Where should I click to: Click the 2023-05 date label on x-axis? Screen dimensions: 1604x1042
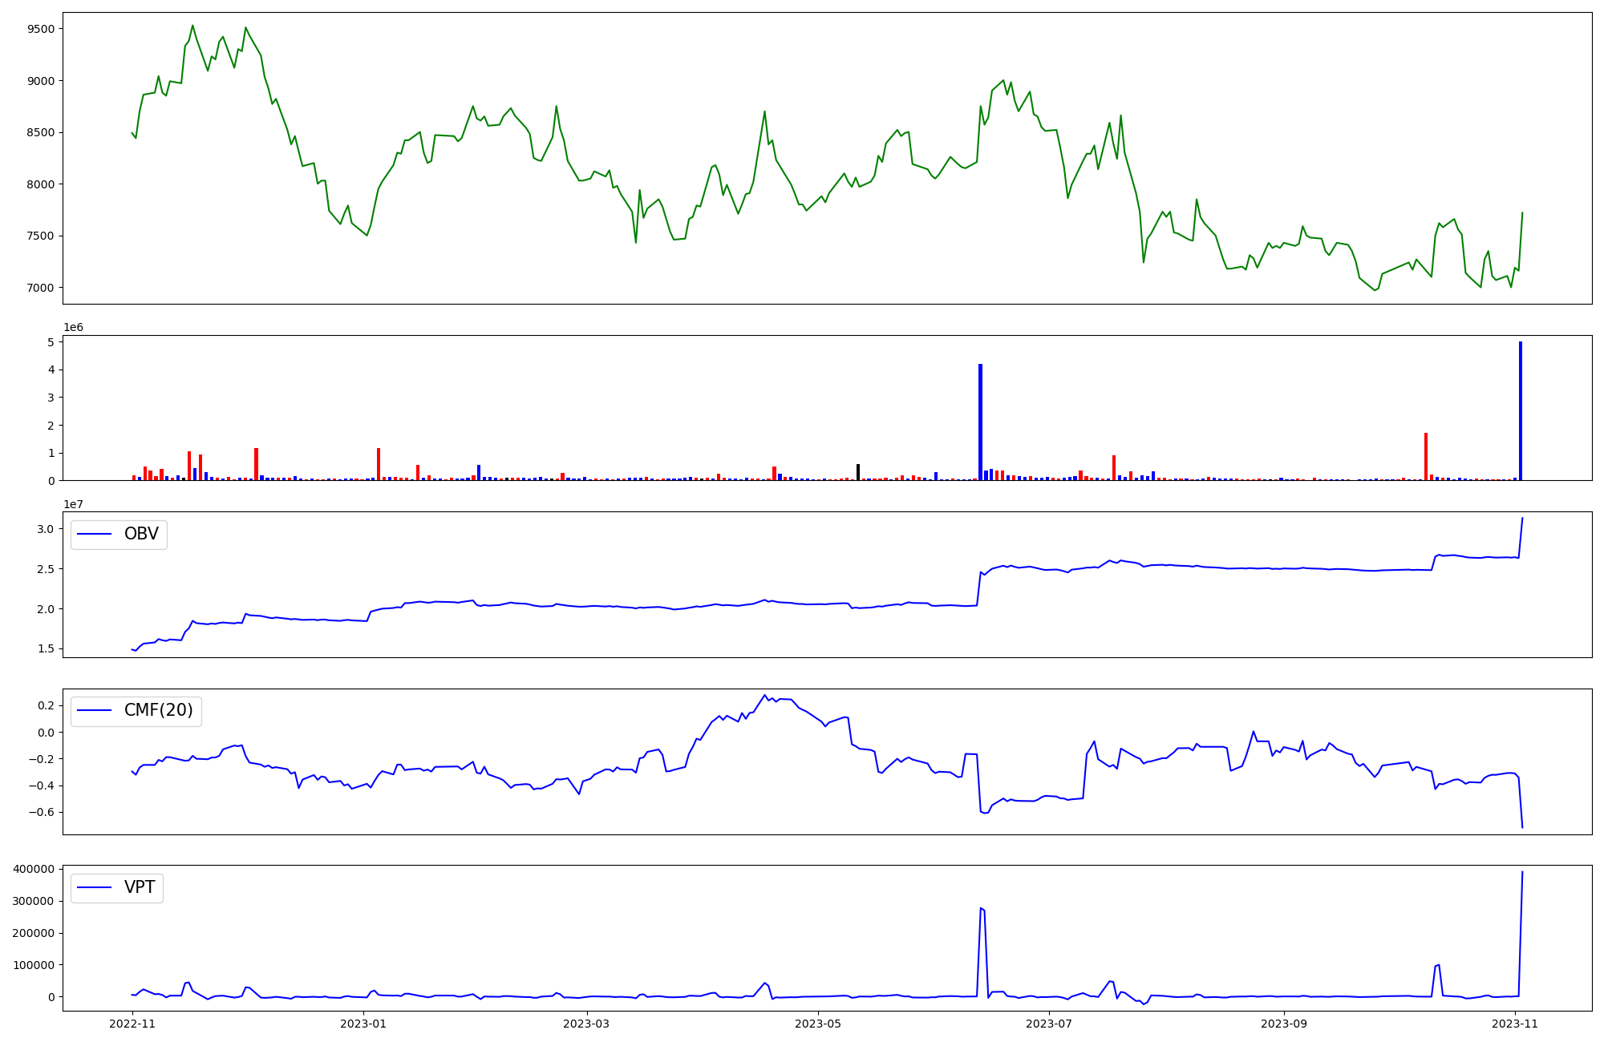(818, 1024)
